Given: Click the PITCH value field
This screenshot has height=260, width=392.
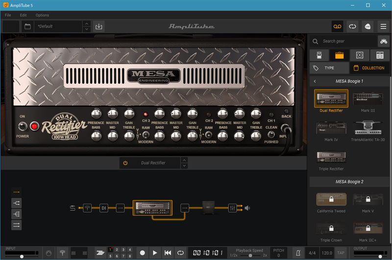Looking at the screenshot, I should pyautogui.click(x=278, y=255).
